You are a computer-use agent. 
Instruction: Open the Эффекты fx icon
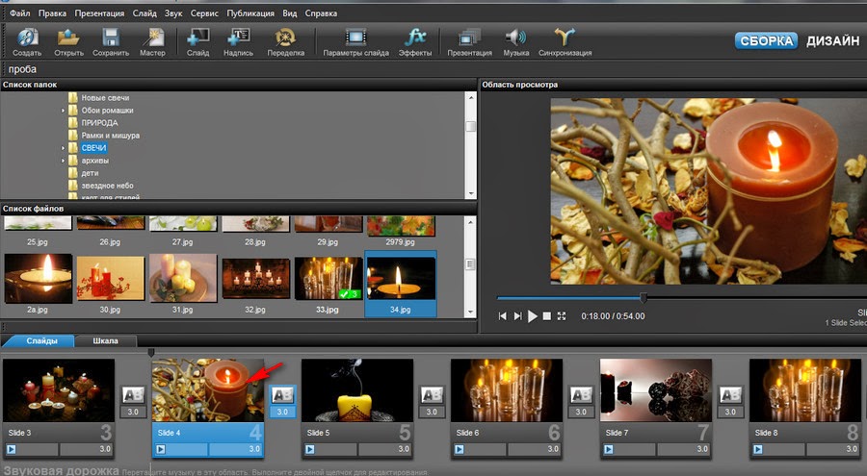click(415, 37)
